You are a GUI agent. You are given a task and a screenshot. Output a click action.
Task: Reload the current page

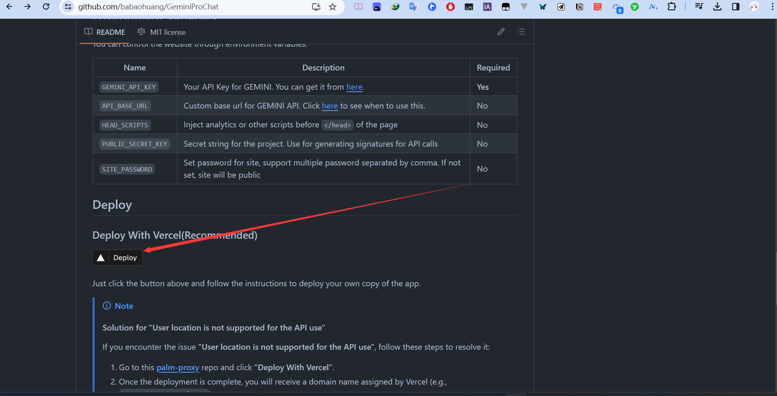[46, 7]
